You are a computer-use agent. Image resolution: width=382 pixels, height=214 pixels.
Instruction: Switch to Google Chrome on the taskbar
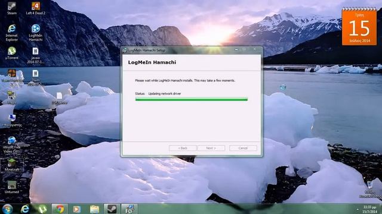coord(60,209)
